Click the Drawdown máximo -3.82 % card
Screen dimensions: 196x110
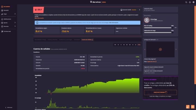click(x=72, y=30)
